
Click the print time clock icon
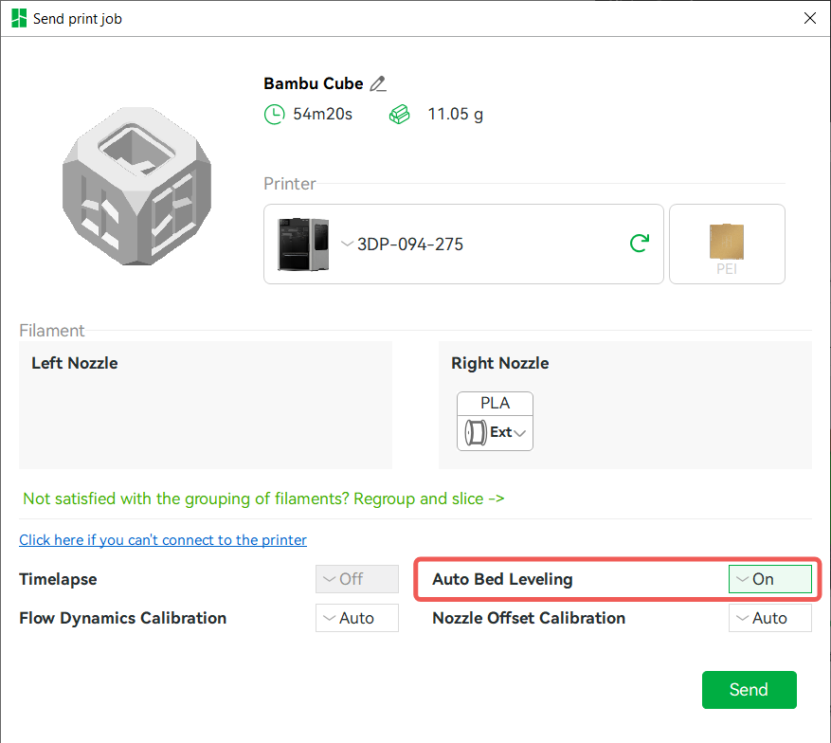click(x=274, y=114)
